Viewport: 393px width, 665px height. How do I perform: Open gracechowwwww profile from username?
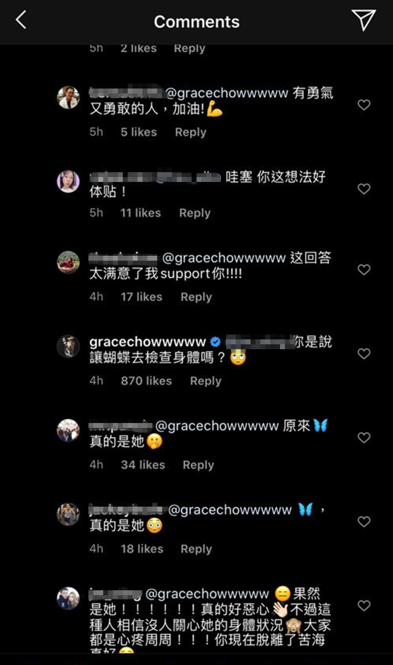[x=147, y=342]
